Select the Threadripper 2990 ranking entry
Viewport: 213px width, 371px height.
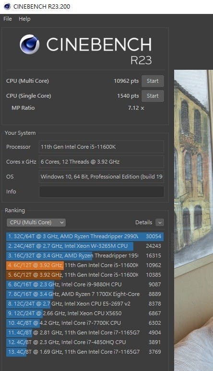coord(85,236)
